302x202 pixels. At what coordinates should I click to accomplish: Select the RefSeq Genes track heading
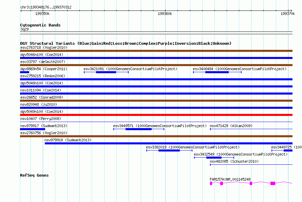[34, 175]
